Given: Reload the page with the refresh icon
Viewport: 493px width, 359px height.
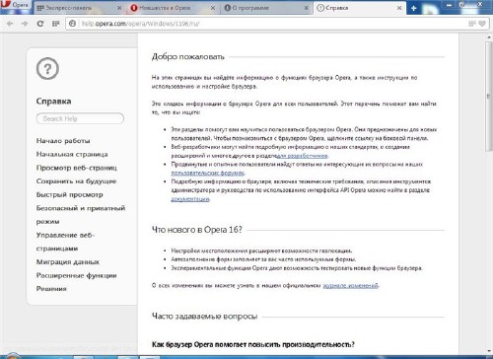Looking at the screenshot, I should (x=40, y=24).
